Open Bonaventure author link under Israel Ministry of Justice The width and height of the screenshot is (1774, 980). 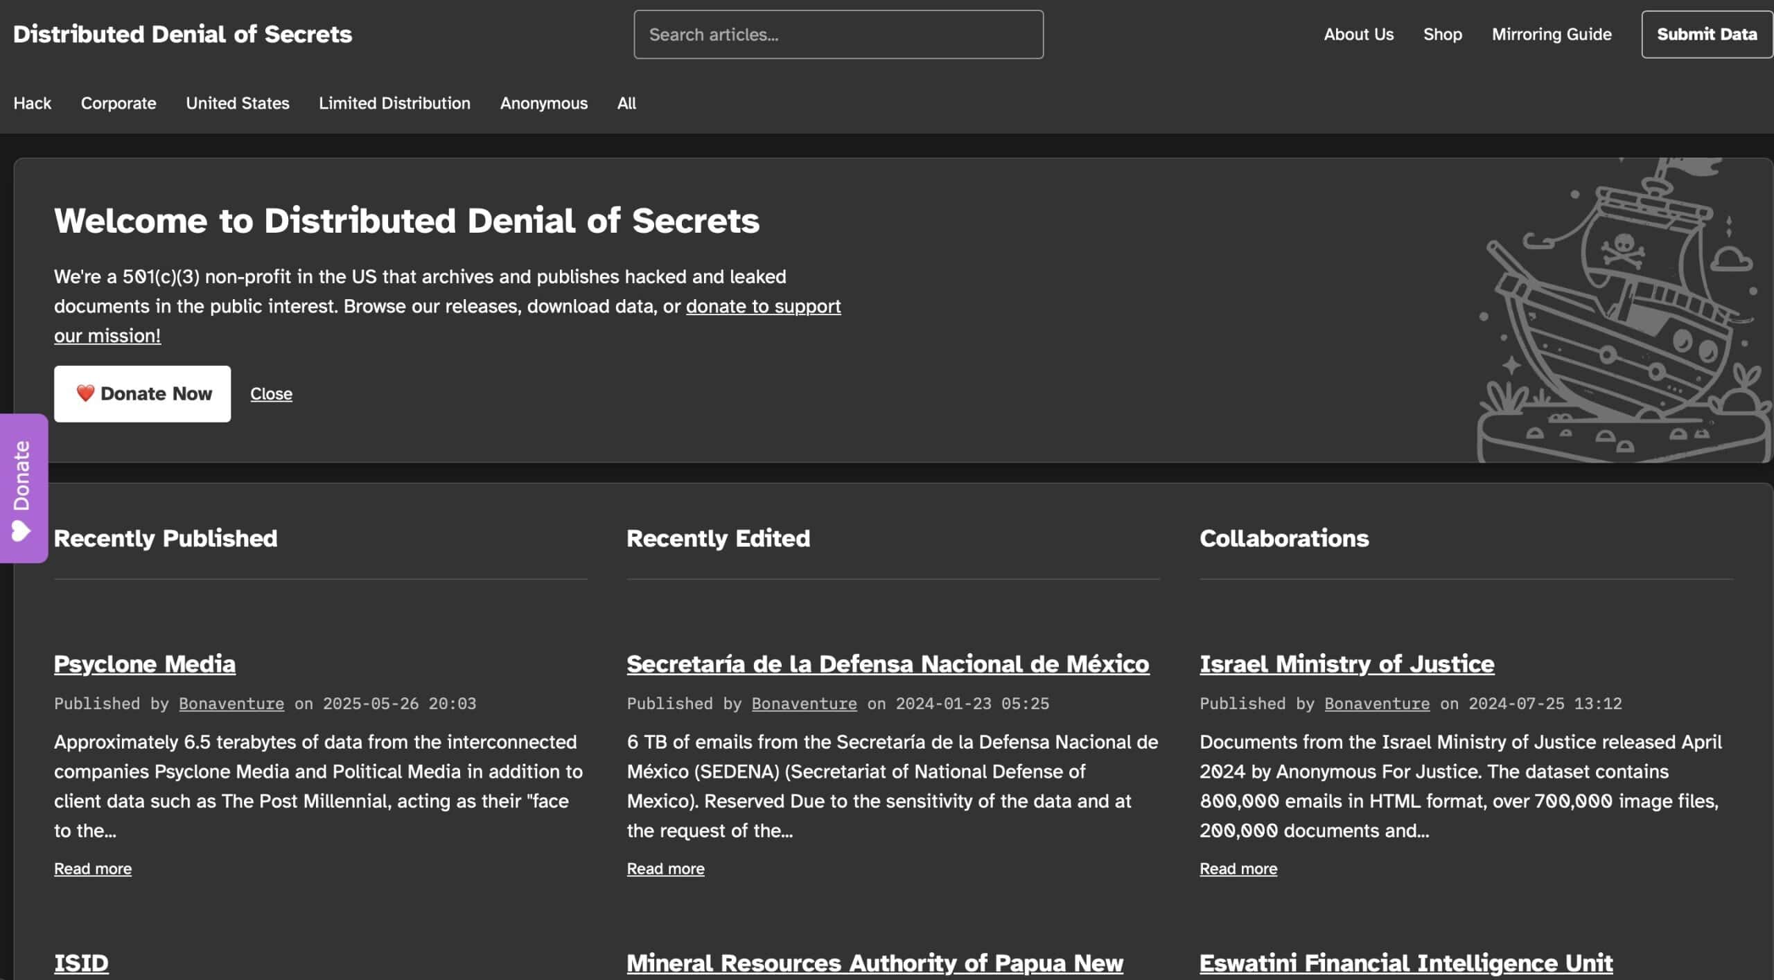[1377, 704]
